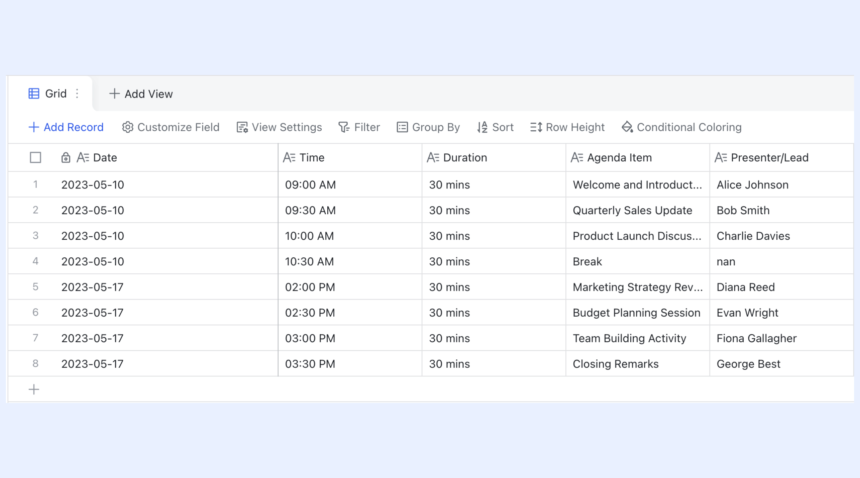The height and width of the screenshot is (478, 860).
Task: Select the Team Building Activity cell
Action: click(x=638, y=338)
